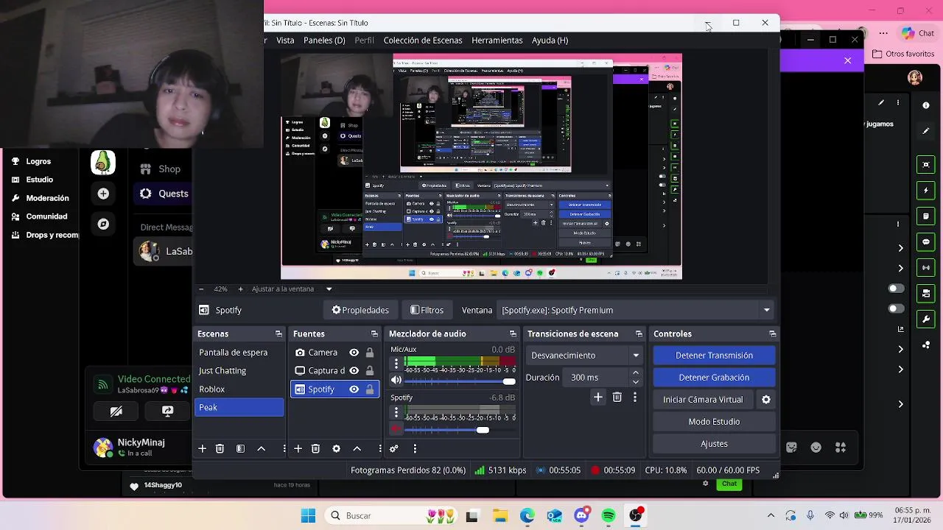Image resolution: width=943 pixels, height=530 pixels.
Task: Open the Spotify mixer channel options menu
Action: [396, 411]
